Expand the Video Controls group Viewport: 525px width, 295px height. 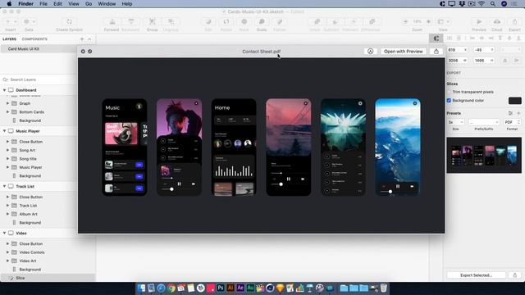7,252
